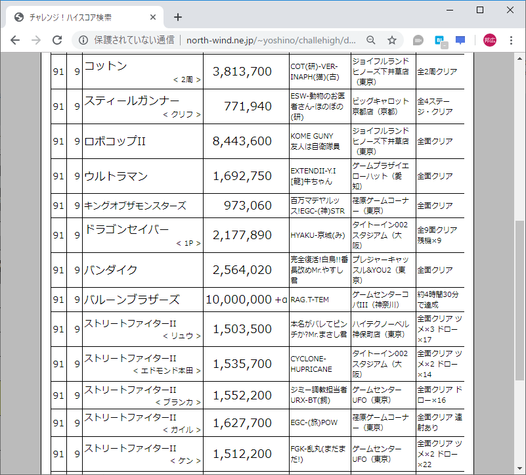This screenshot has height=475, width=526.
Task: Click remark 約4時間30分で達成
Action: [x=438, y=300]
